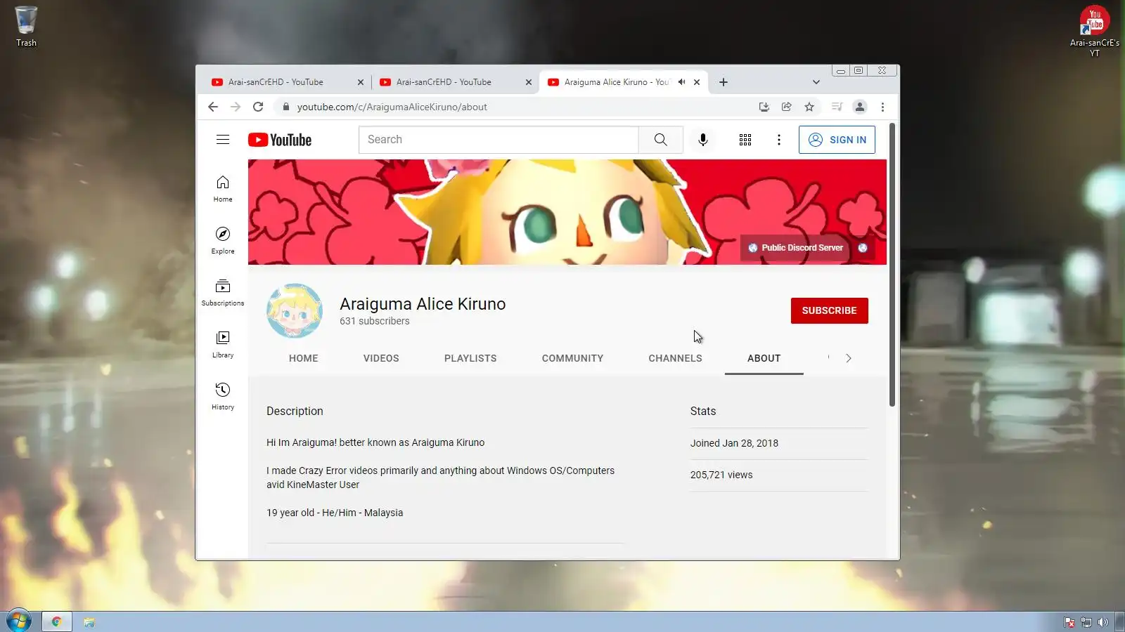The image size is (1125, 632).
Task: Go back to the previous page
Action: pos(213,107)
